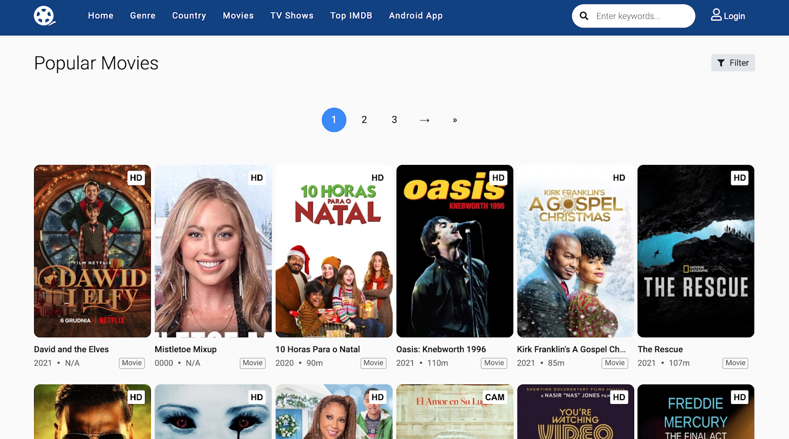Click the funnel icon in the Filter button

pos(721,63)
